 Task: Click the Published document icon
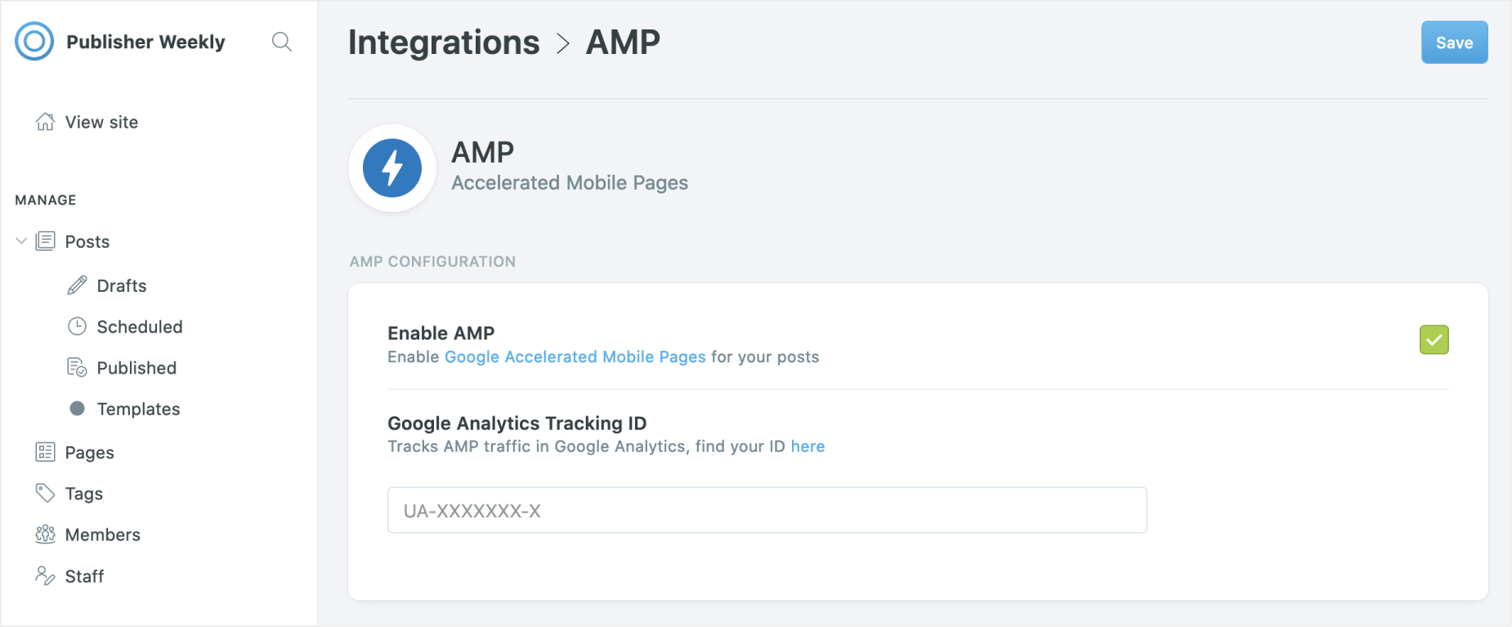point(77,368)
